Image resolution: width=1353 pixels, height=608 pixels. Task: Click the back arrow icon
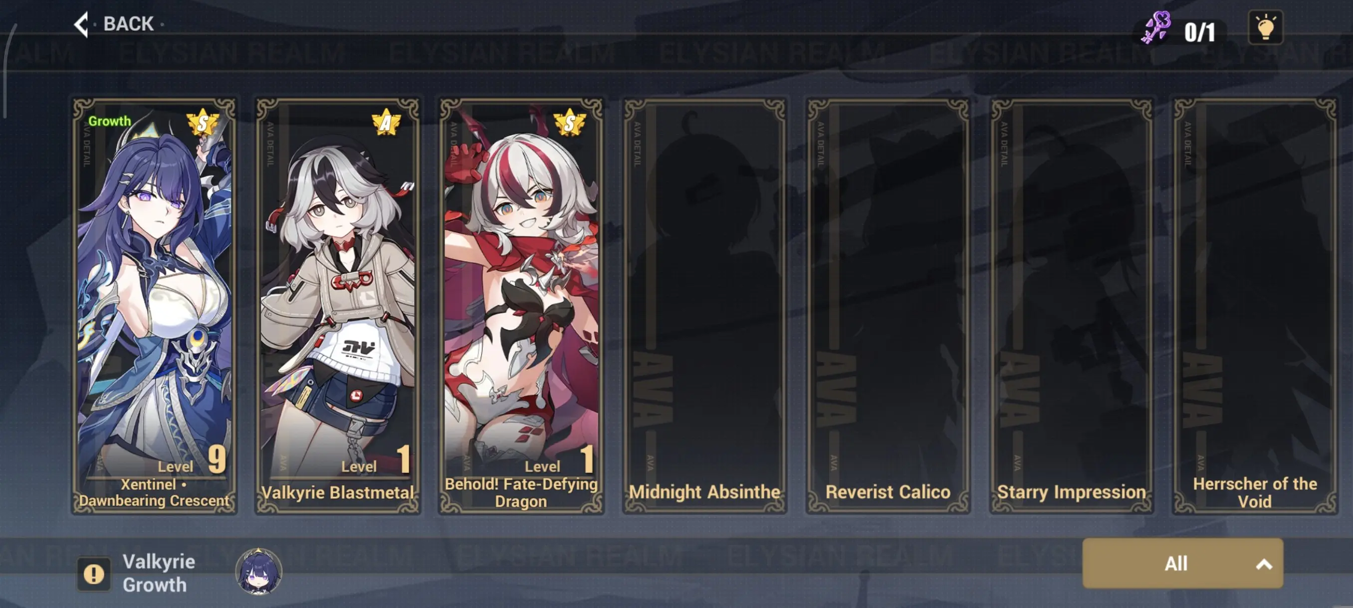tap(81, 24)
